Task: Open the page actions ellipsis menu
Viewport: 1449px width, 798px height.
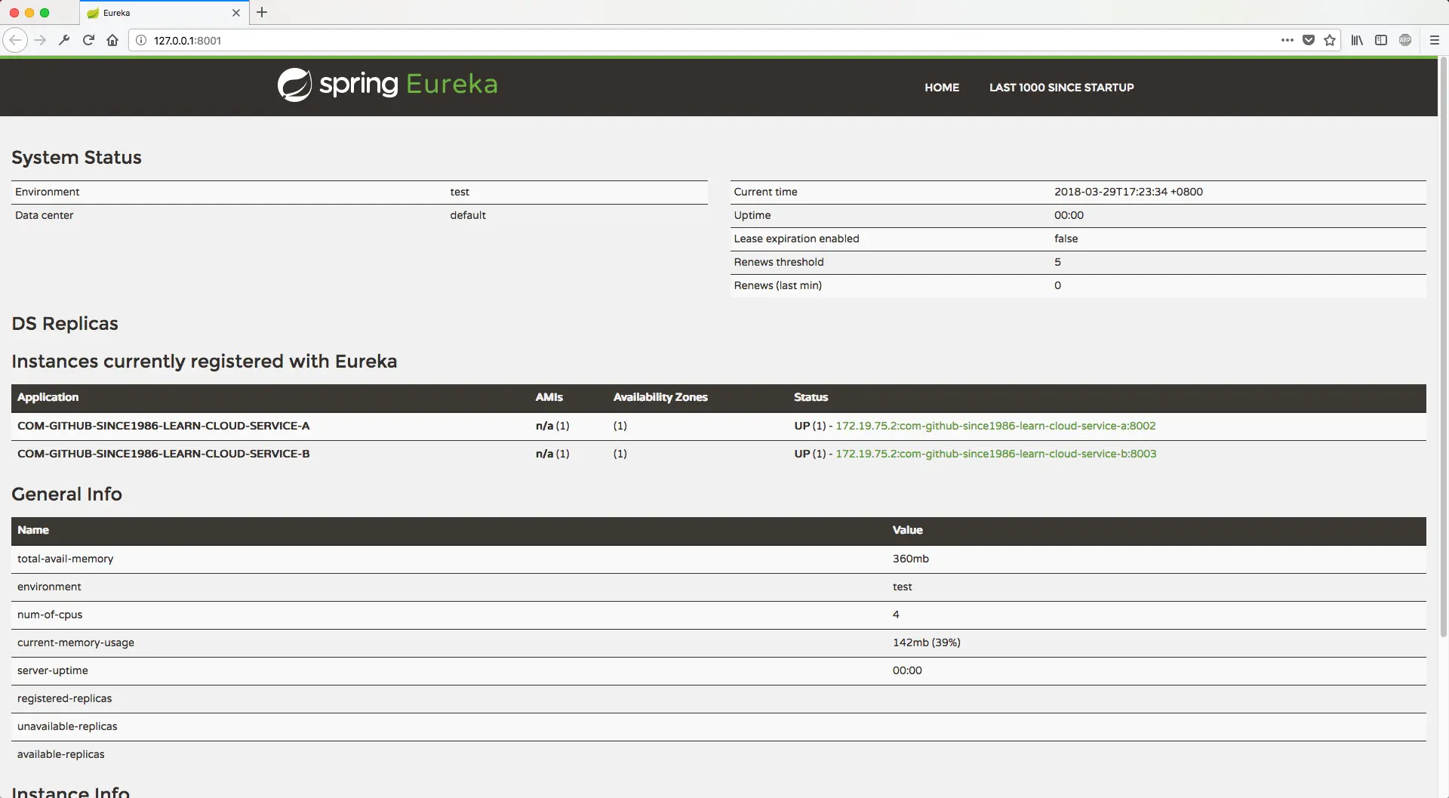Action: [x=1287, y=40]
